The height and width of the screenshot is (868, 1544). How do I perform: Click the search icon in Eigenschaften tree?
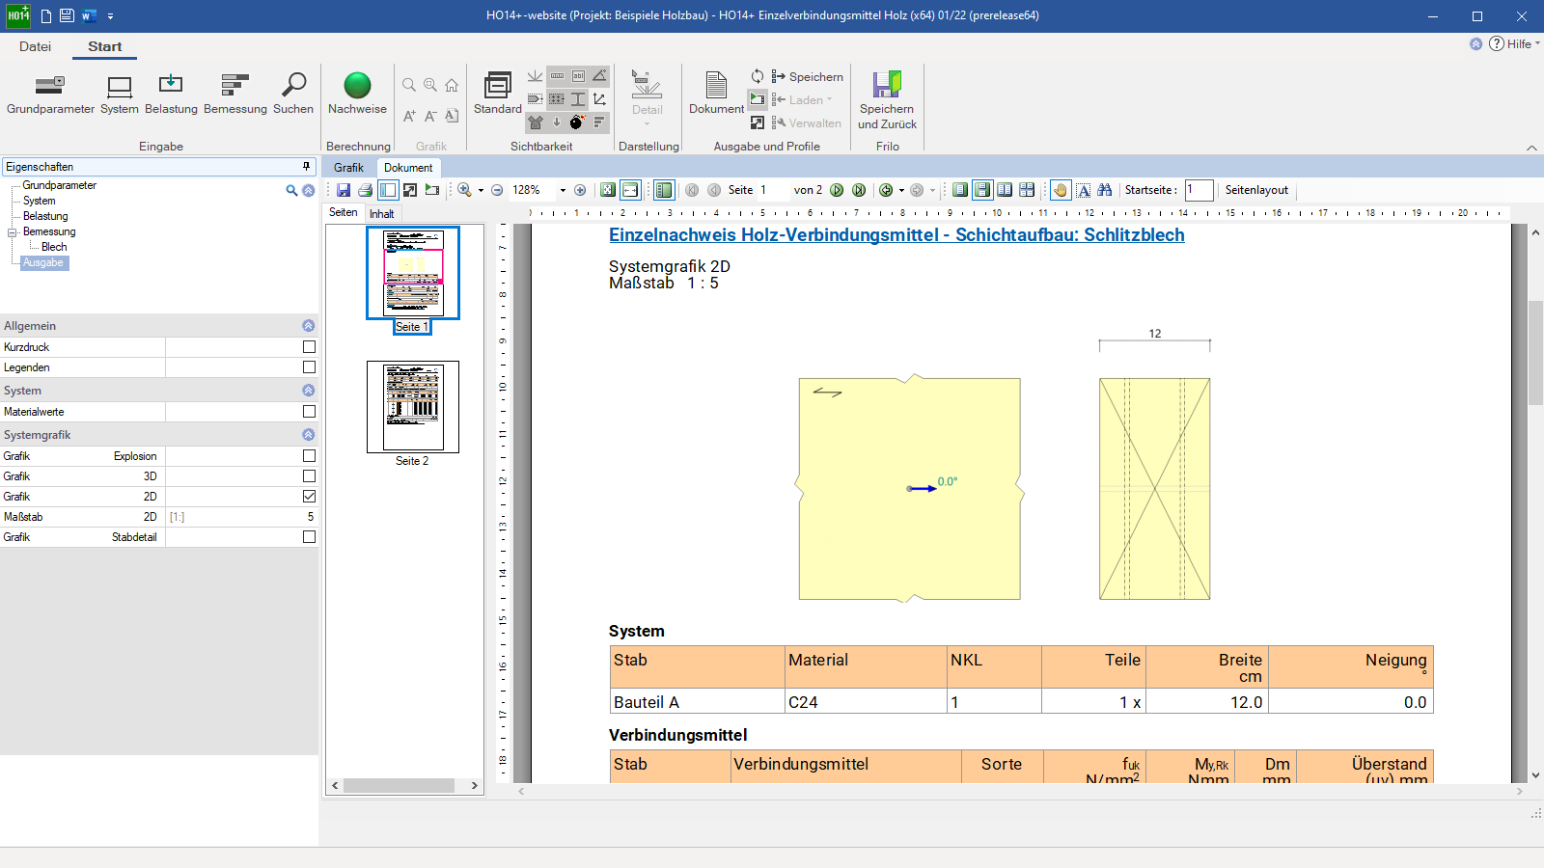(291, 190)
